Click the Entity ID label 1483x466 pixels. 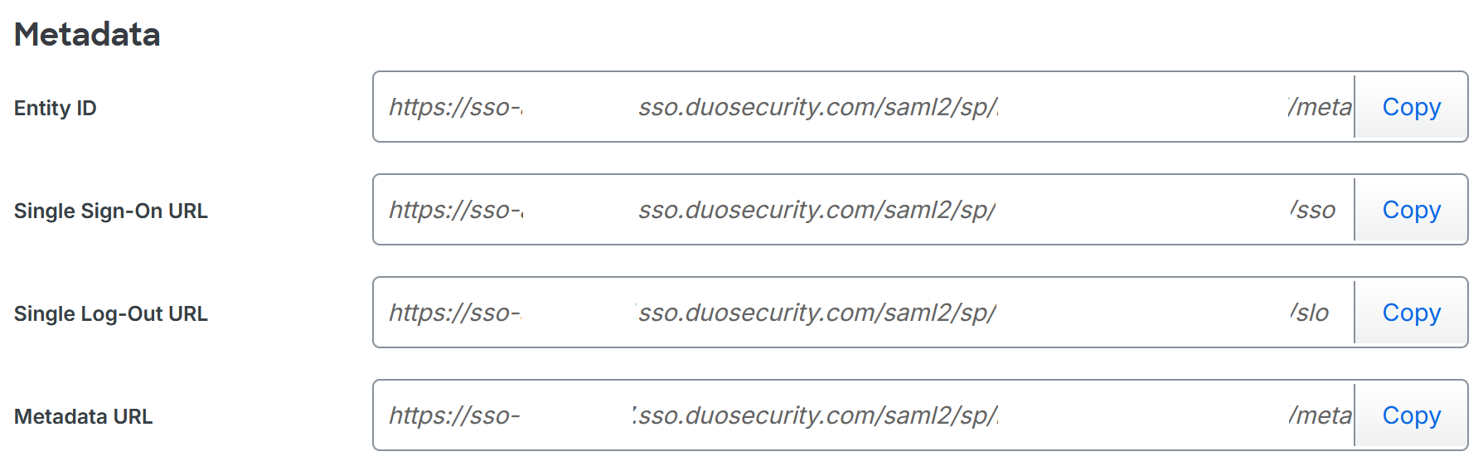click(x=56, y=108)
